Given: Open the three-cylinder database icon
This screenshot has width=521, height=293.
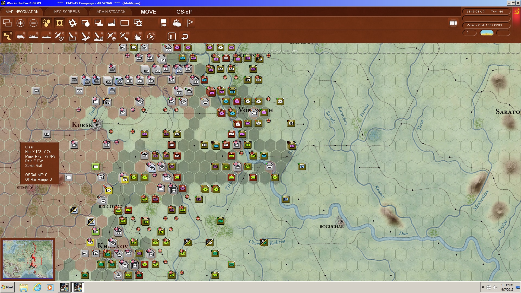Looking at the screenshot, I should pos(453,23).
